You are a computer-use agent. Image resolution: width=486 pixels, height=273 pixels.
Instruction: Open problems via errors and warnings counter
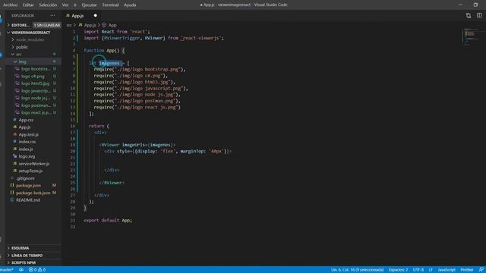(37, 270)
